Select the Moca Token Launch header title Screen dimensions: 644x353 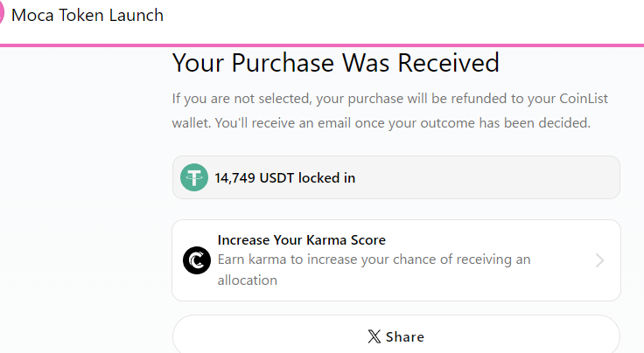[87, 16]
